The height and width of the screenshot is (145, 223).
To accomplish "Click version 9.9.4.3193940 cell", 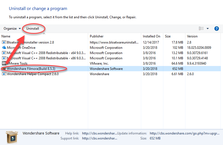I will tap(196, 63).
